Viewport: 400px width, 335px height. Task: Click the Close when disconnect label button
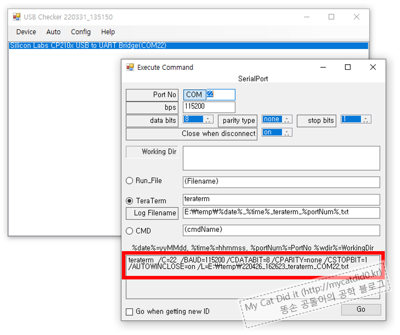click(x=192, y=134)
